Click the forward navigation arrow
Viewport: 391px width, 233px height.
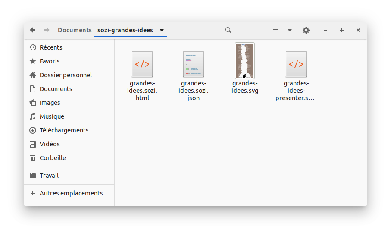pos(47,30)
